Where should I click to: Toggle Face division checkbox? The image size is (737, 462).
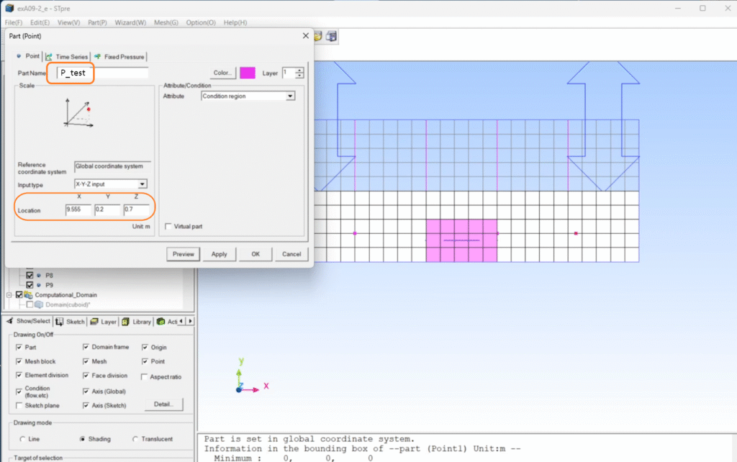pos(86,376)
